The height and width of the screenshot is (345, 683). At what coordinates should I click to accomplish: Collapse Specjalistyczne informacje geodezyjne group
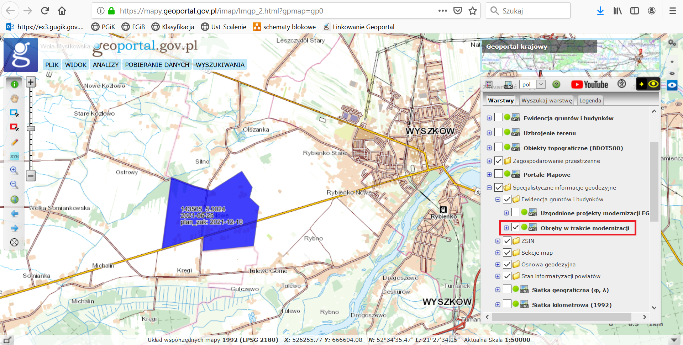(x=489, y=188)
